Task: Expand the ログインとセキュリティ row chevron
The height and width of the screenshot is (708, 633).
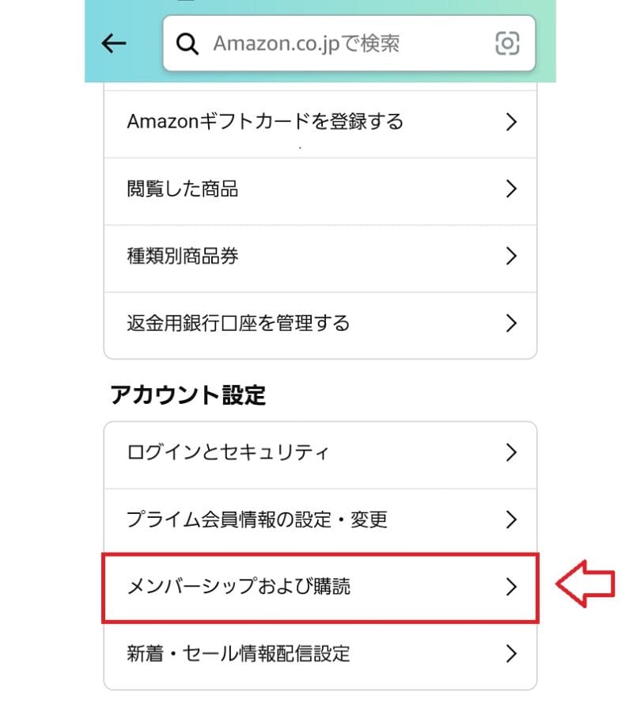Action: [511, 452]
